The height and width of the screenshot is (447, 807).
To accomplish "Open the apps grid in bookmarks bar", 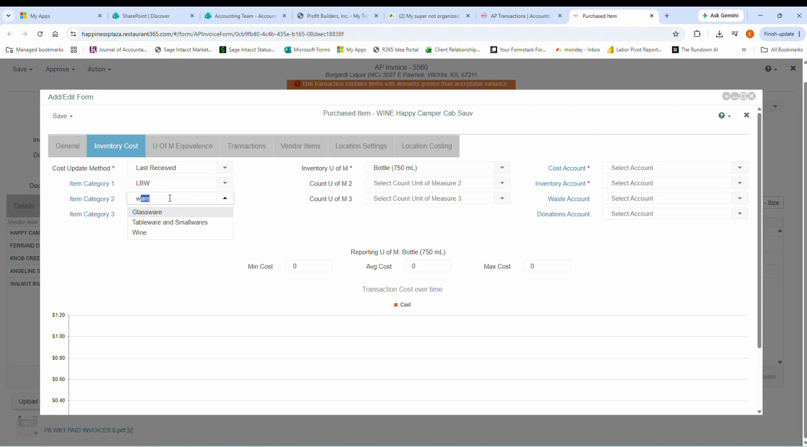I will click(73, 49).
